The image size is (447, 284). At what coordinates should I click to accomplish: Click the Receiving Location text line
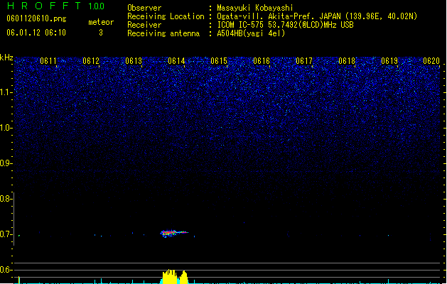pos(272,16)
